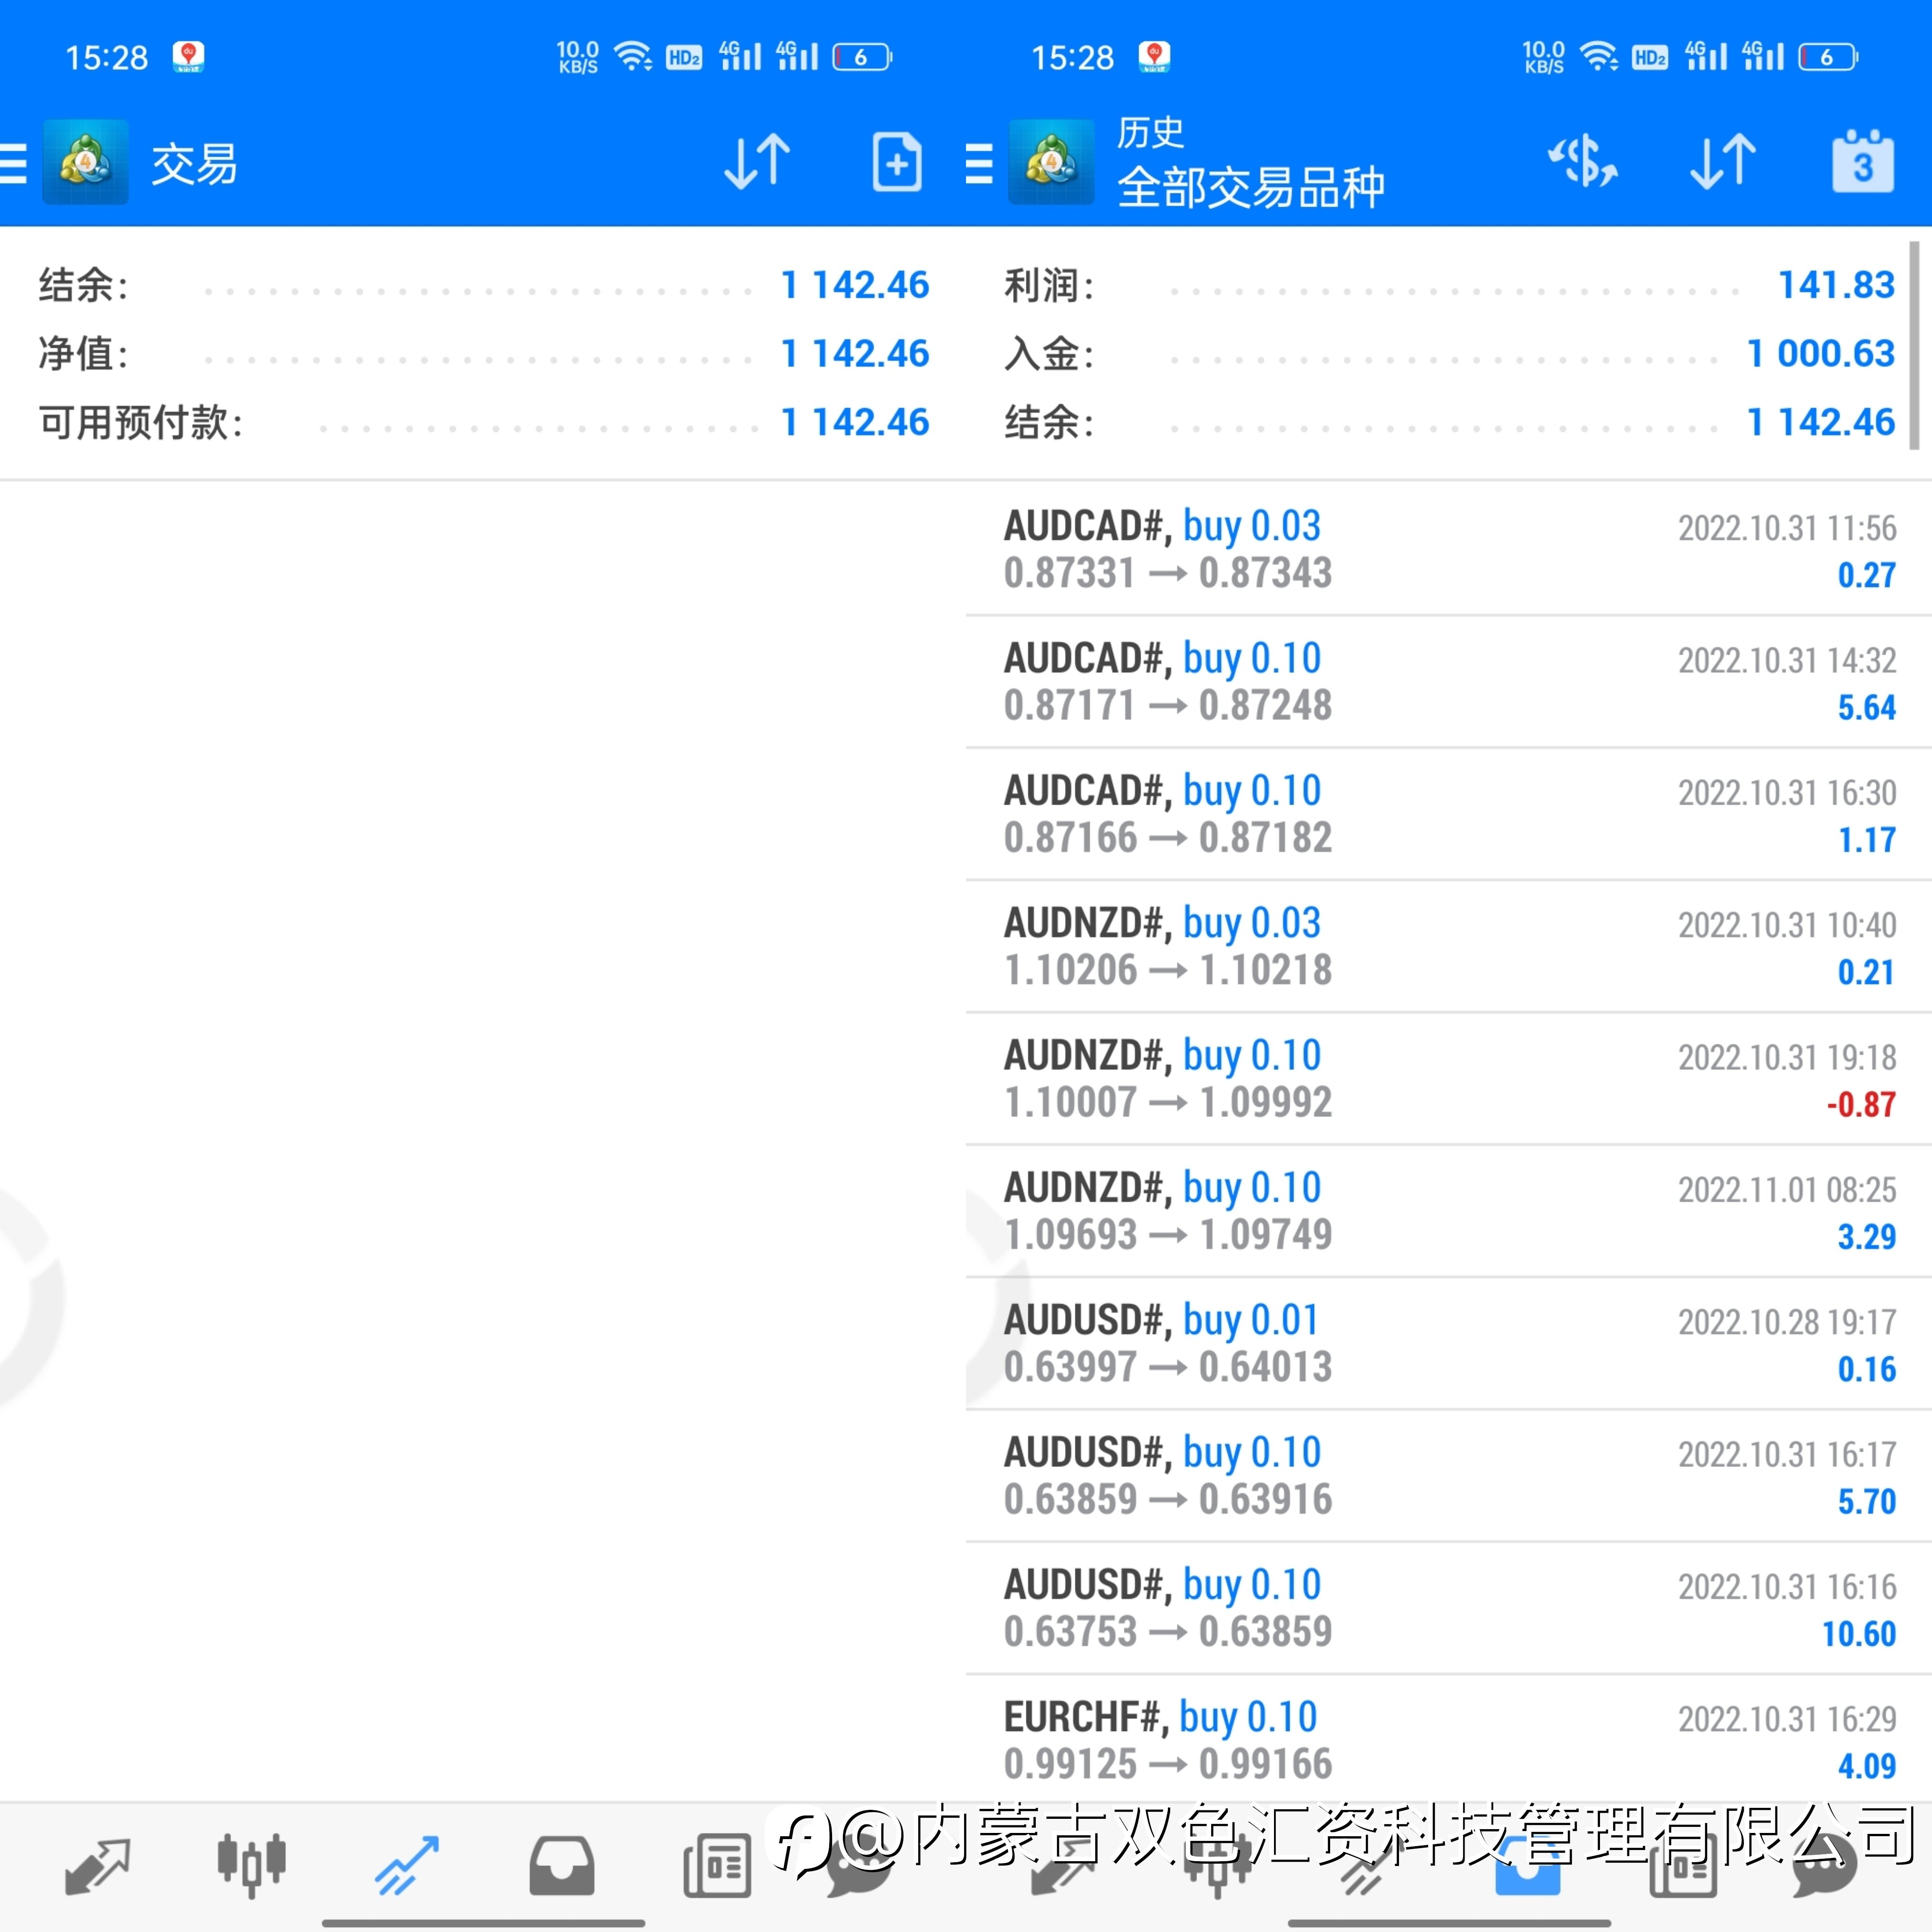Select Trade tab in left bottom bar
Viewport: 1932px width, 1932px height.
(407, 1866)
